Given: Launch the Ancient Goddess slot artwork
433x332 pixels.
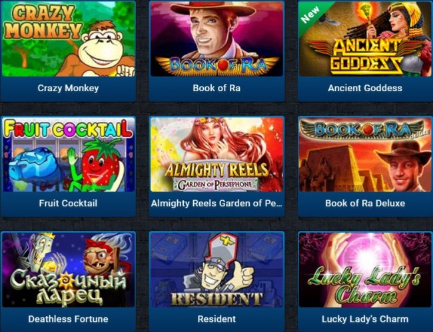Looking at the screenshot, I should click(x=365, y=39).
